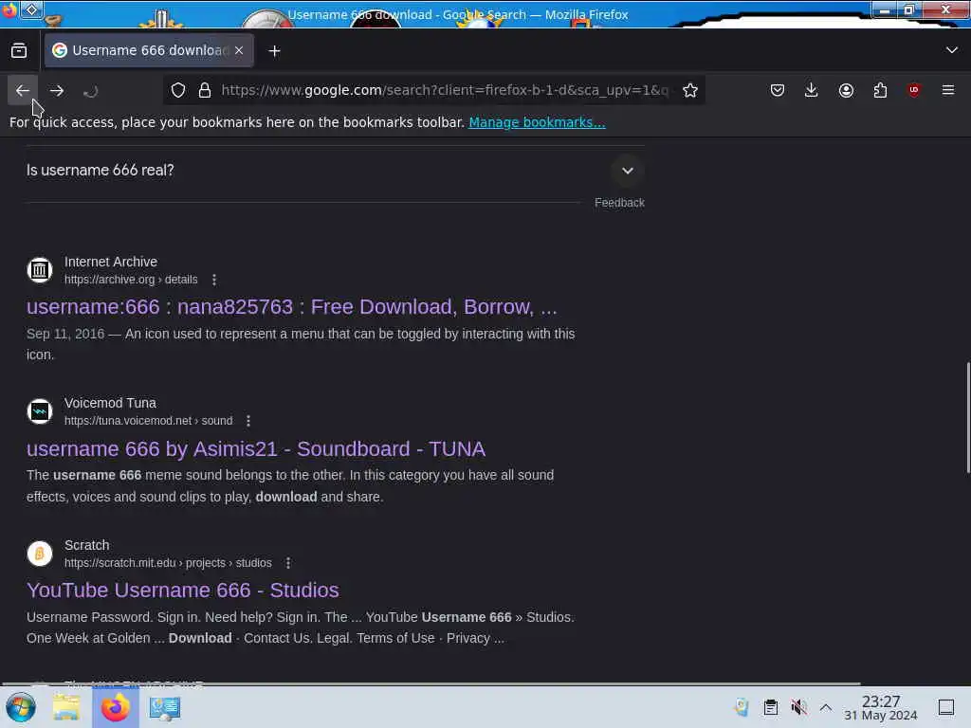Screen dimensions: 971x728
Task: Click the vertical page scrollbar thumb
Action: (x=968, y=418)
